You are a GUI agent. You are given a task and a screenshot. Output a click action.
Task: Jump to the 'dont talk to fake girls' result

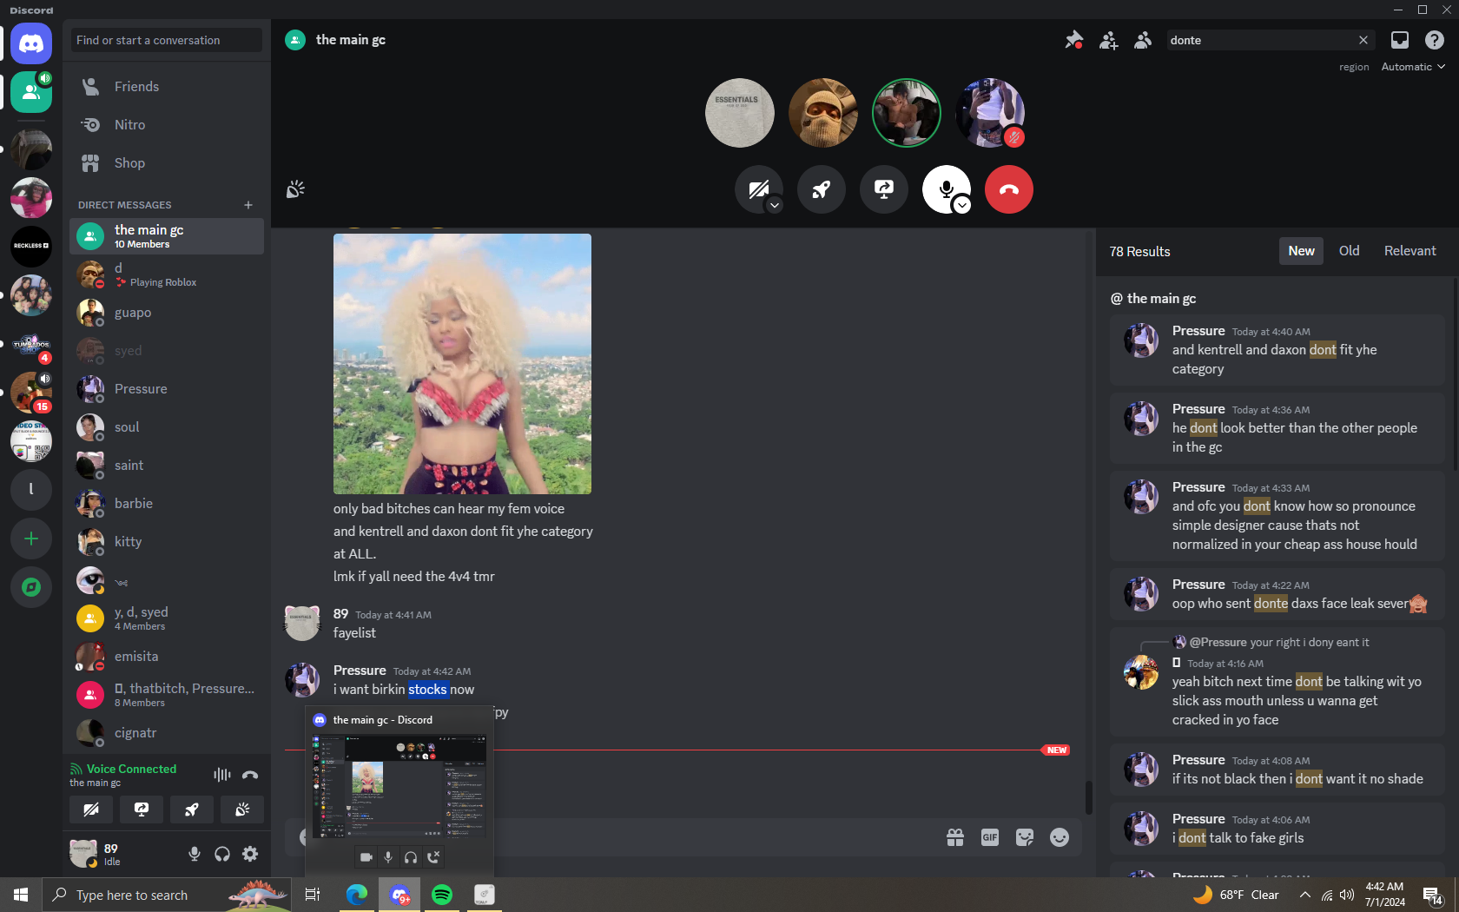point(1277,829)
